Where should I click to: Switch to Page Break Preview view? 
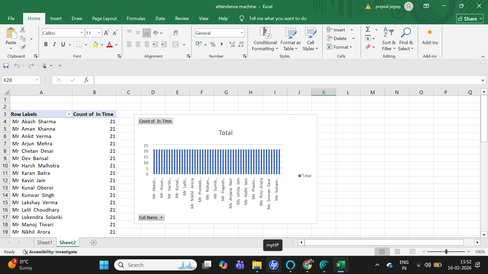click(413, 251)
